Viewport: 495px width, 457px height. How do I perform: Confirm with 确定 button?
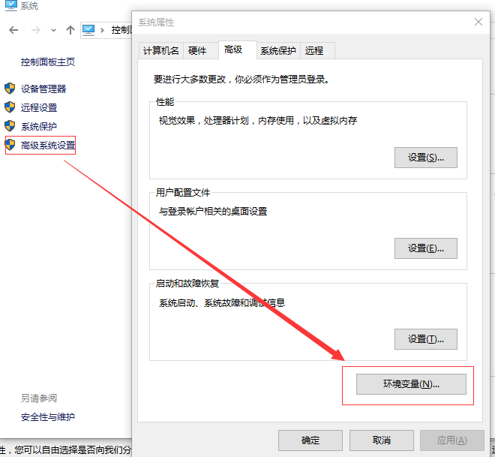tap(310, 440)
